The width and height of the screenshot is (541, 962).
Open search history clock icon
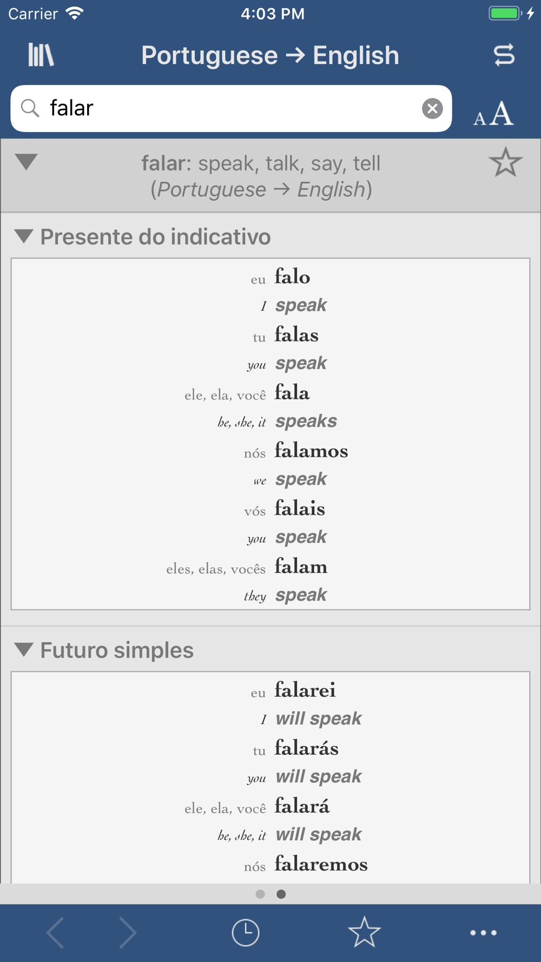coord(246,933)
